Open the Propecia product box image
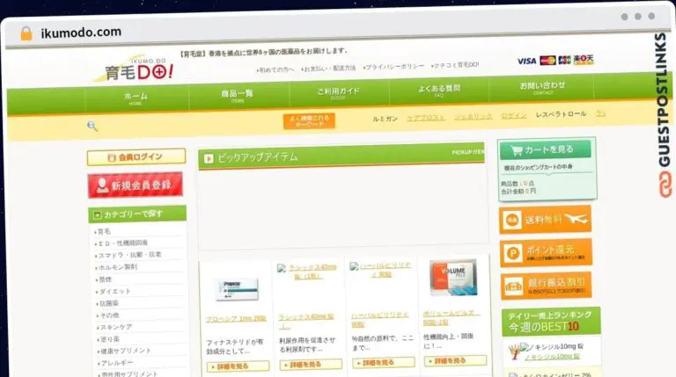 pyautogui.click(x=237, y=289)
